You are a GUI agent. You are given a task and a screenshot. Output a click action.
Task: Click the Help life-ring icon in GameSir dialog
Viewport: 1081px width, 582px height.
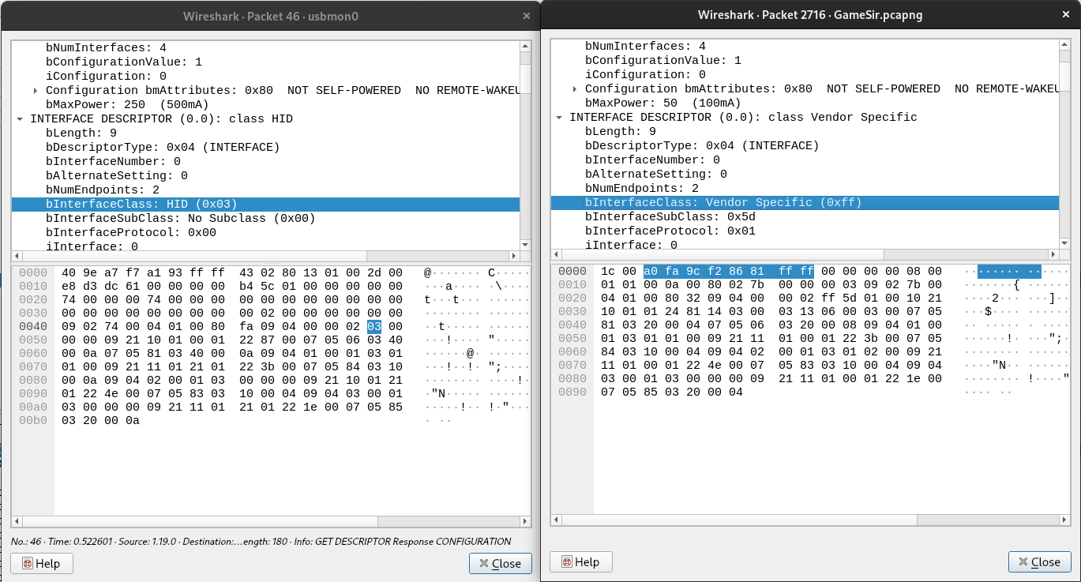565,561
